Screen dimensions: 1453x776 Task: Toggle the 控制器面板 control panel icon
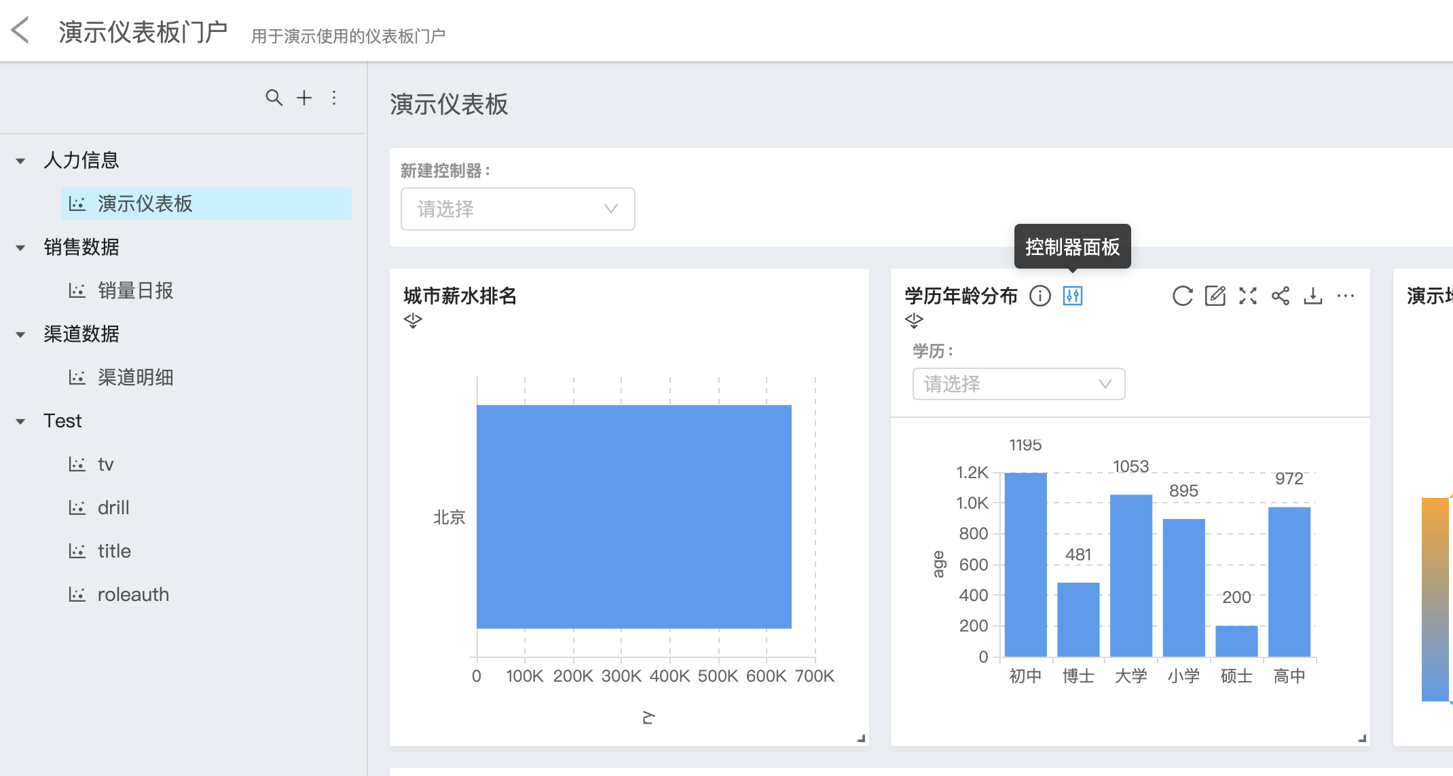tap(1072, 296)
